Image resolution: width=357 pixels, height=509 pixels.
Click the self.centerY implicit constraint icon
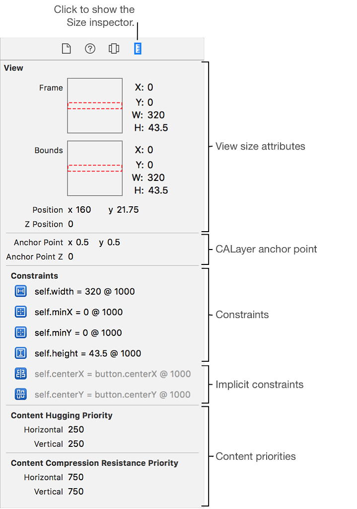pos(21,394)
